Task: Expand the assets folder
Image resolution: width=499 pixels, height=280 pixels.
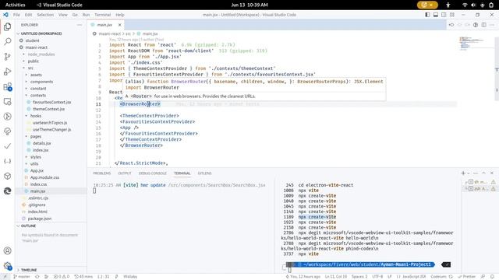Action: point(36,75)
